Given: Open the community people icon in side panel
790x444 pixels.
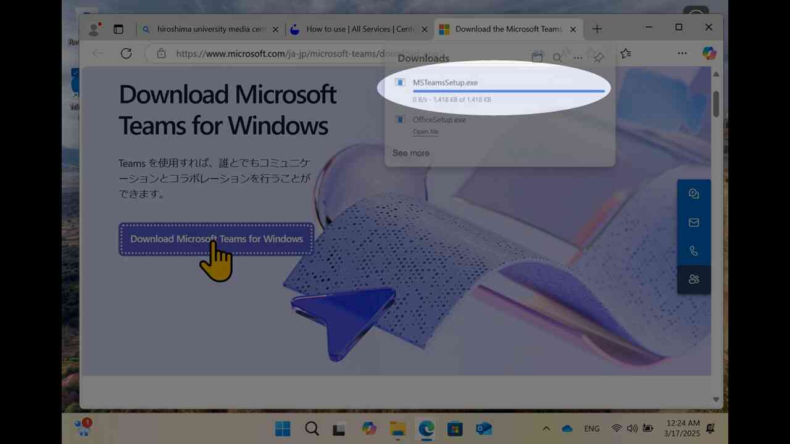Looking at the screenshot, I should coord(694,279).
